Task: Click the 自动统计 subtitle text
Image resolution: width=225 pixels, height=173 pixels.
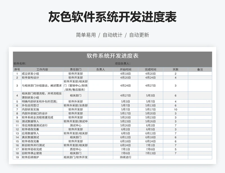Action: tap(112, 35)
